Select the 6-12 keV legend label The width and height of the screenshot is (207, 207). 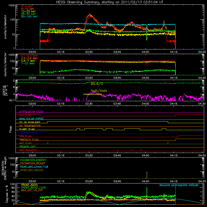(x=27, y=9)
